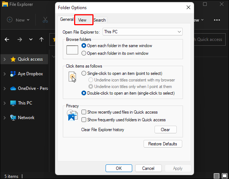Enable Show recently used files checkbox
This screenshot has height=179, width=229.
tap(84, 112)
